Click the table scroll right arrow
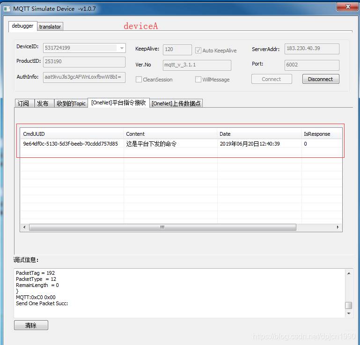 point(338,227)
